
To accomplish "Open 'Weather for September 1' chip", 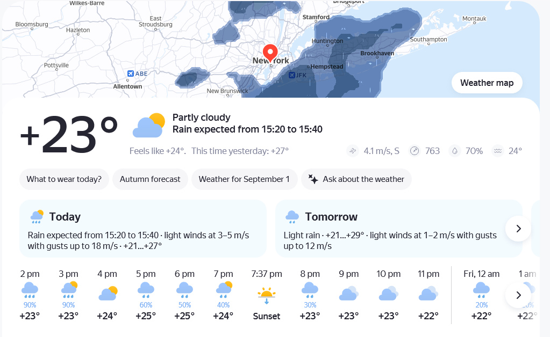I will coord(244,179).
